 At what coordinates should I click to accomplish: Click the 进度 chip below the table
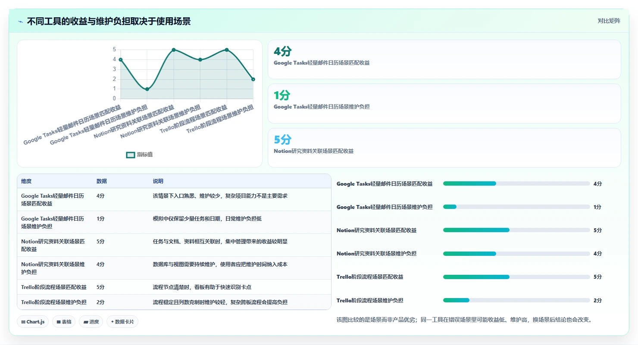[91, 322]
